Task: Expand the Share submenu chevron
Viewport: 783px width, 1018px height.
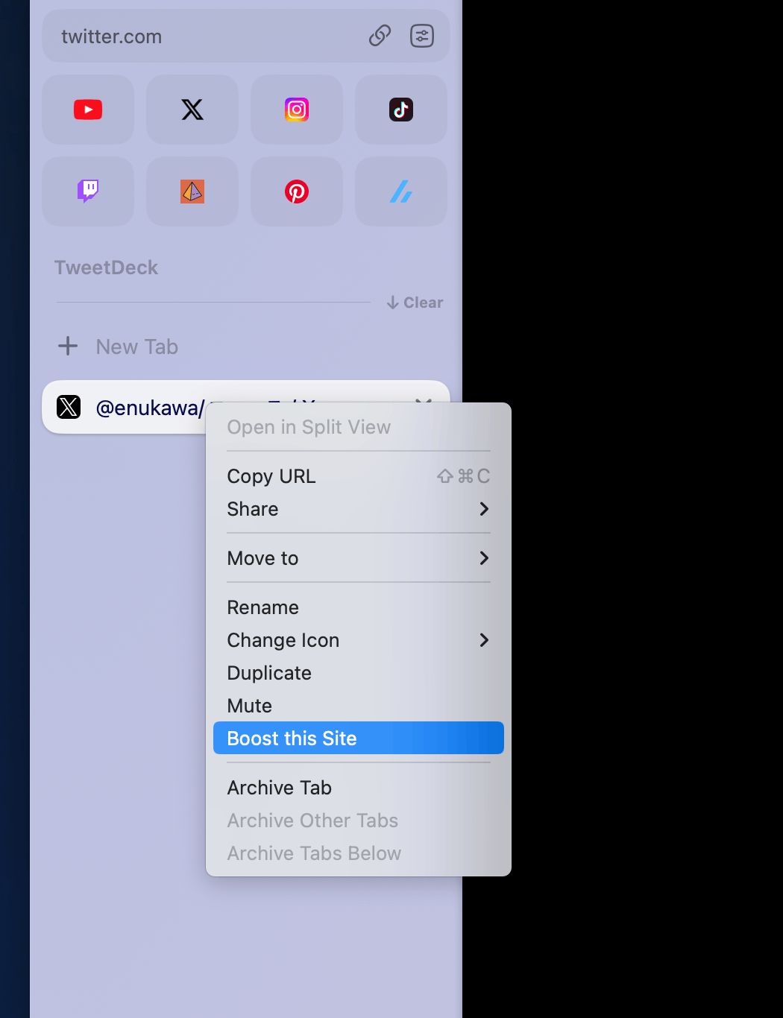Action: (484, 509)
